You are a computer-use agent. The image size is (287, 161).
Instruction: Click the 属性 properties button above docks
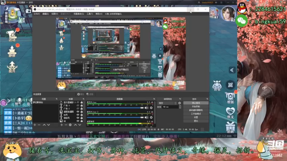(80, 94)
